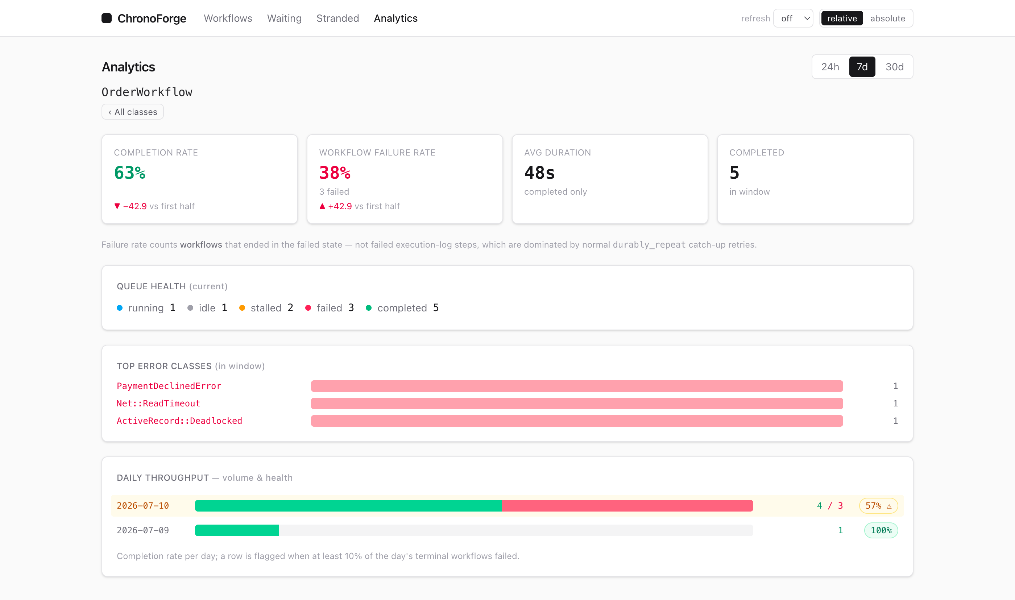Click the Queue Health heading
The height and width of the screenshot is (600, 1015).
click(172, 286)
